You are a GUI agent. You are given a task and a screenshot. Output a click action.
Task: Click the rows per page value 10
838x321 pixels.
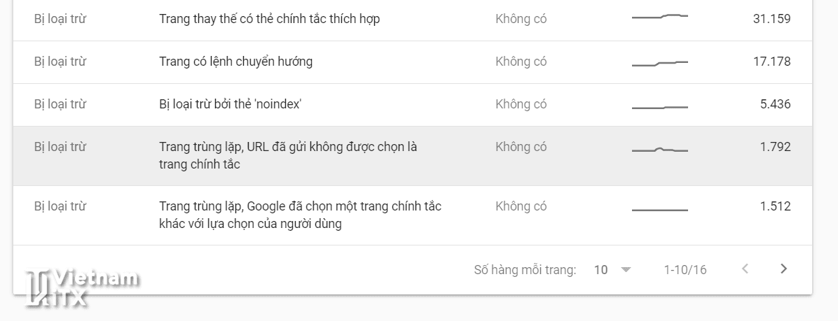click(x=600, y=270)
